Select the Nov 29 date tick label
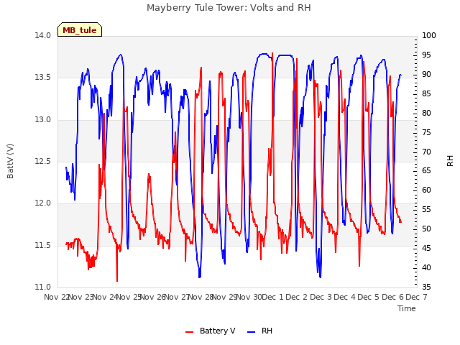 pos(225,297)
